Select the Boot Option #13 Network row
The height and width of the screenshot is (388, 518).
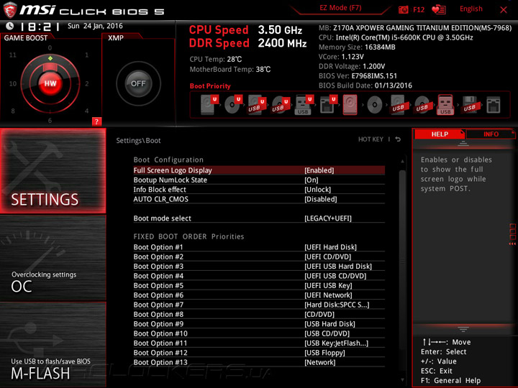[259, 362]
